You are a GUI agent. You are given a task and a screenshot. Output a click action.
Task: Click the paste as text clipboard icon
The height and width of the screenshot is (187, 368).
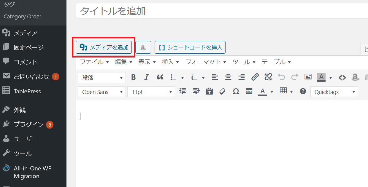[210, 92]
